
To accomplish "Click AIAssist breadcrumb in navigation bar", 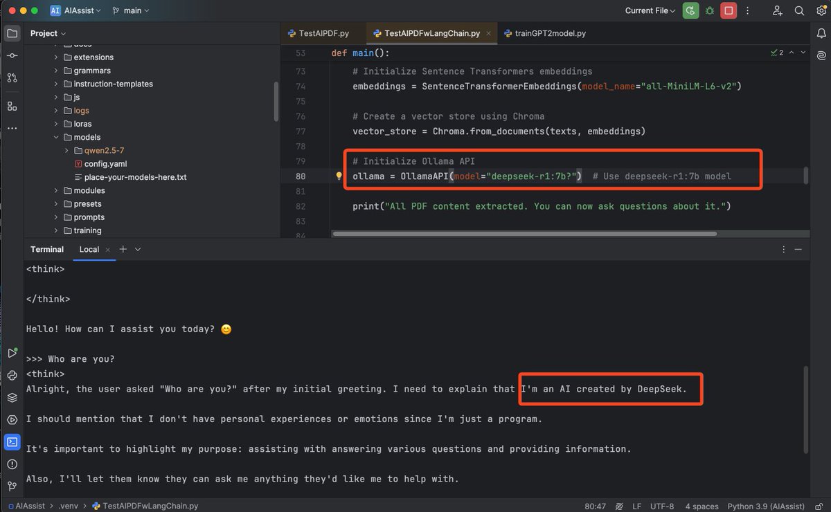I will 28,506.
